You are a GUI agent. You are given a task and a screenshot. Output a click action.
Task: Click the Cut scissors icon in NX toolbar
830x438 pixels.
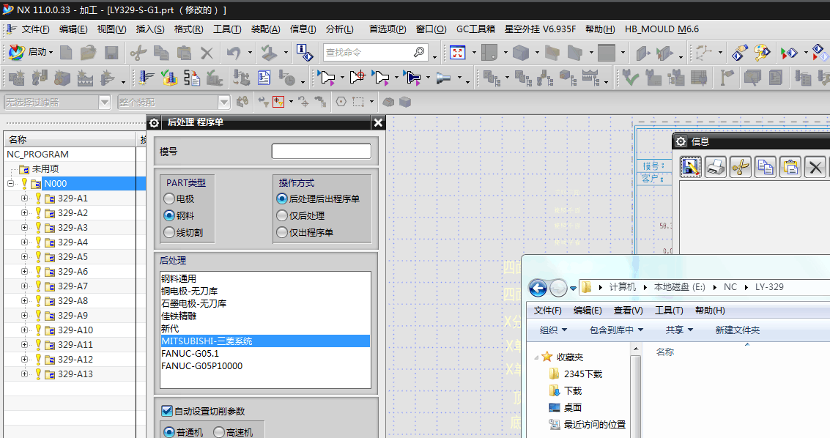(138, 53)
